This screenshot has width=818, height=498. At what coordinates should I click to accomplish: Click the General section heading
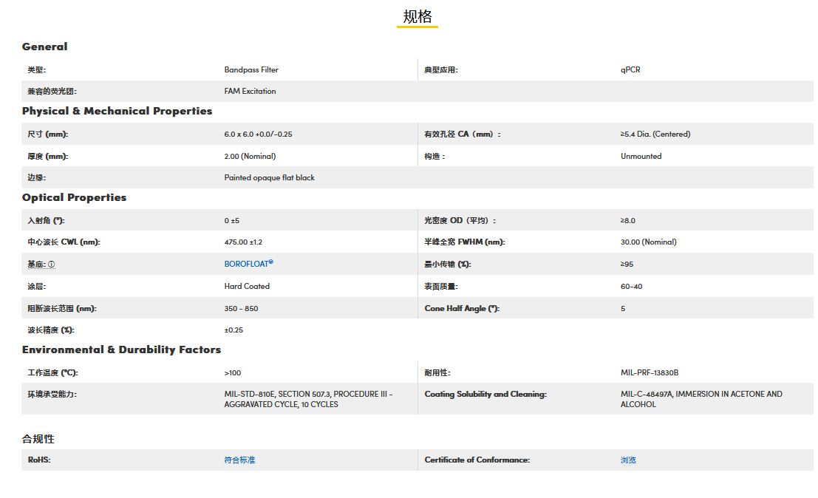pos(44,47)
